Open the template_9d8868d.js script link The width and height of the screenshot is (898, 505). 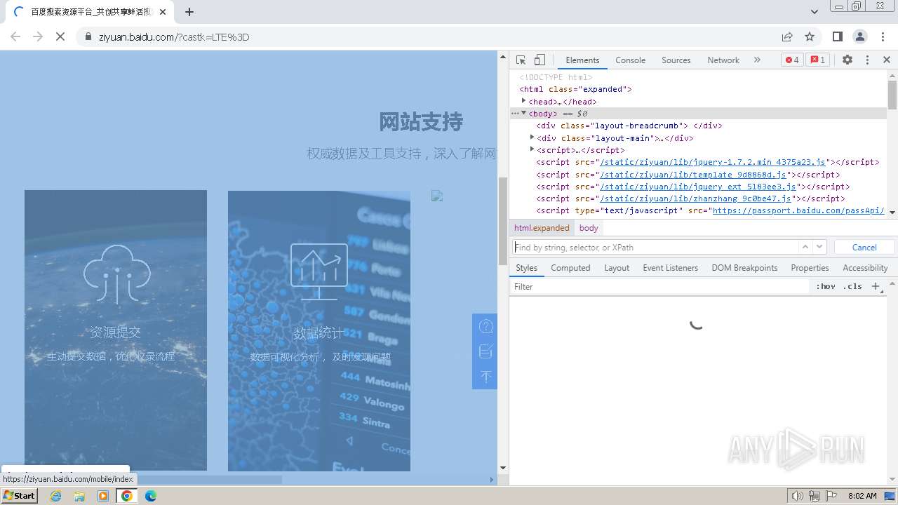pos(695,175)
